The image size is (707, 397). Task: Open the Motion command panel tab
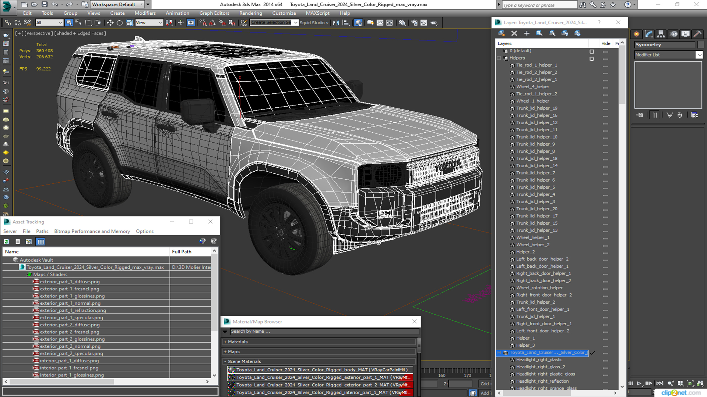[674, 34]
